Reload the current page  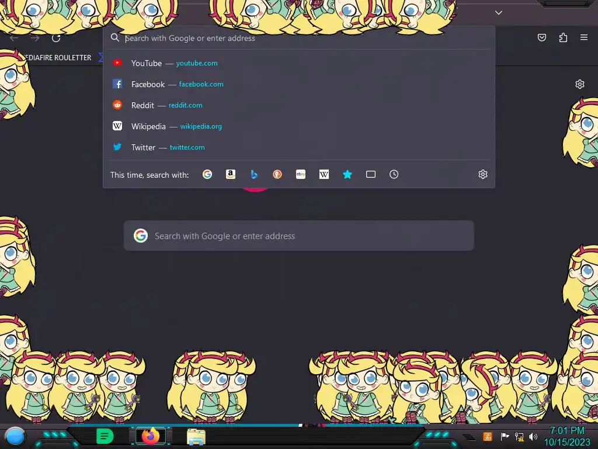pos(56,38)
